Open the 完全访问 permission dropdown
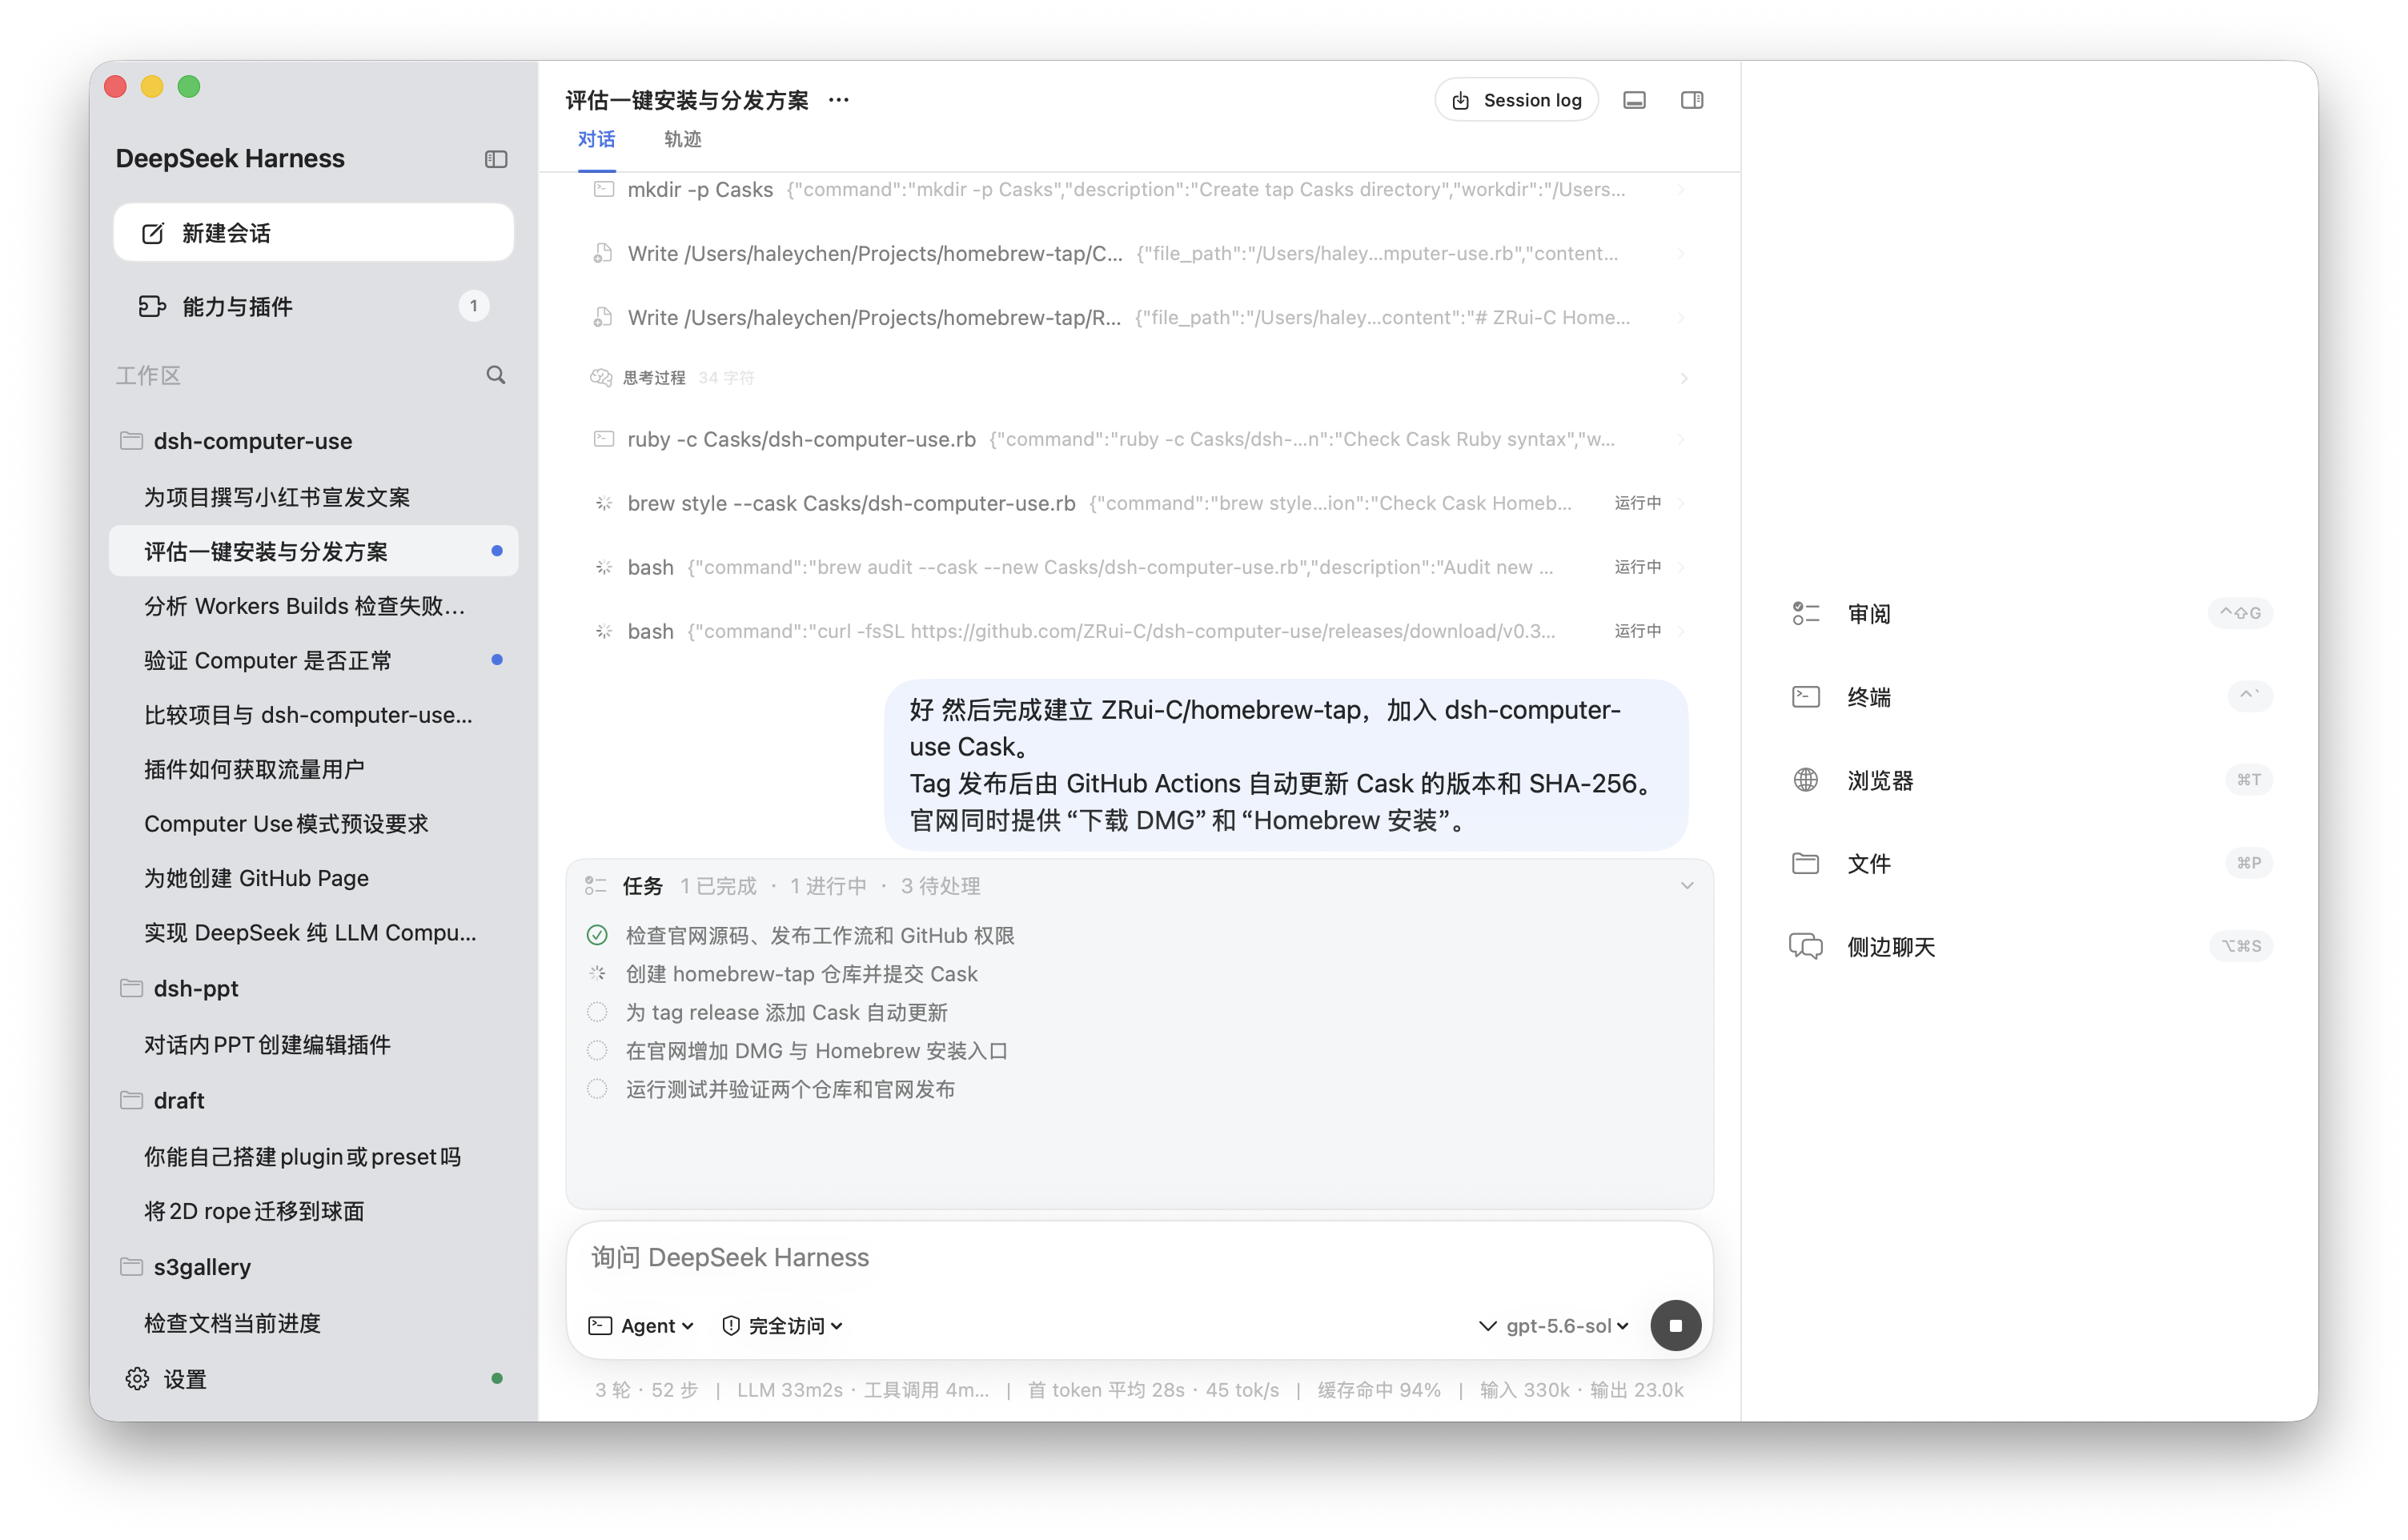The height and width of the screenshot is (1540, 2408). click(x=783, y=1325)
